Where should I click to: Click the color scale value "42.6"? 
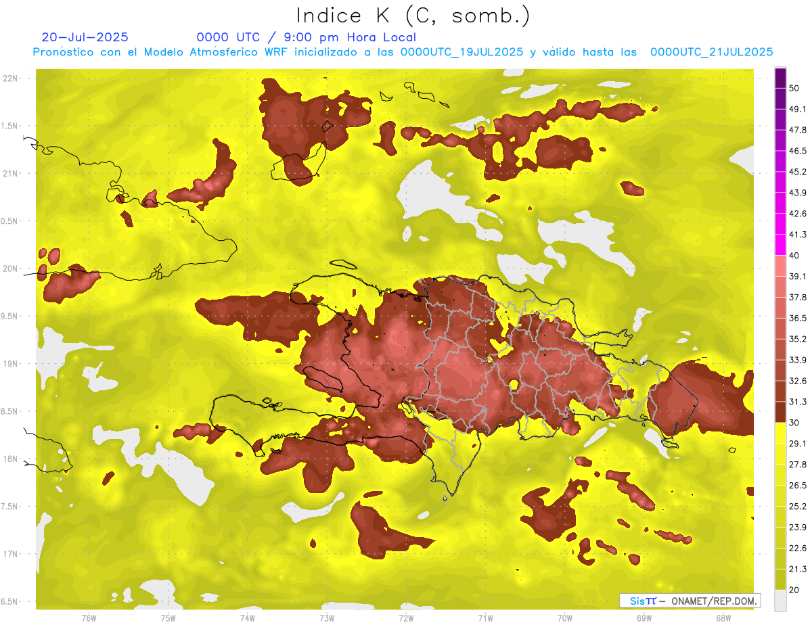[x=798, y=214]
